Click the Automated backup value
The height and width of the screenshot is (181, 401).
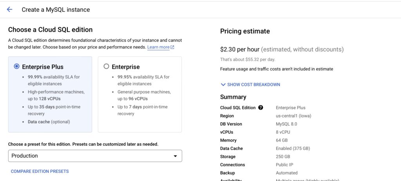[x=287, y=173]
